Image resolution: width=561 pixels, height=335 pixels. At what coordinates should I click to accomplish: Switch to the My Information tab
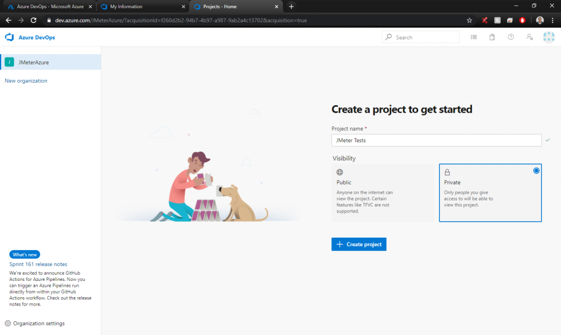tap(142, 7)
